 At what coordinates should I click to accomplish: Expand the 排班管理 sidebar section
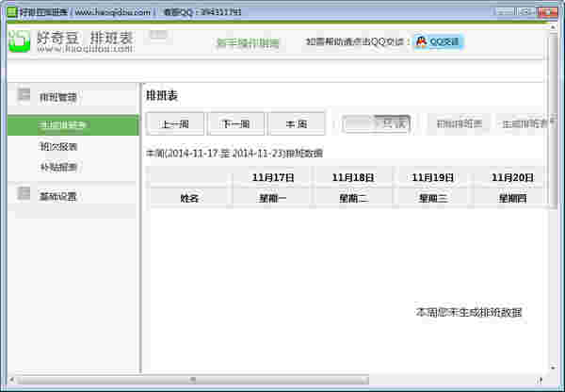click(73, 97)
